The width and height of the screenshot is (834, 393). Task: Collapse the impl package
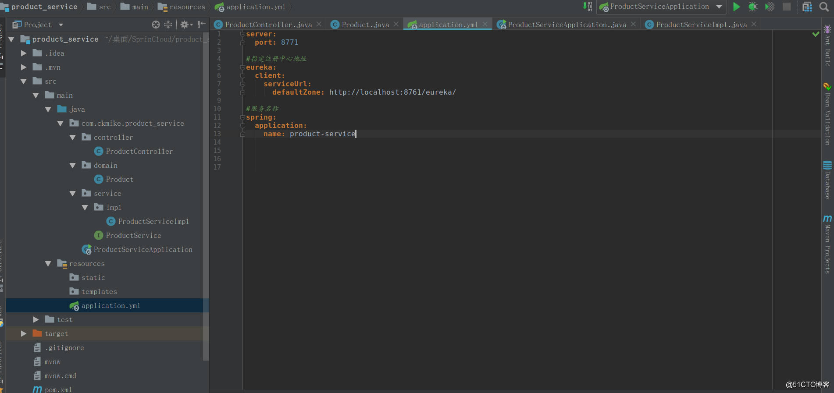point(85,207)
